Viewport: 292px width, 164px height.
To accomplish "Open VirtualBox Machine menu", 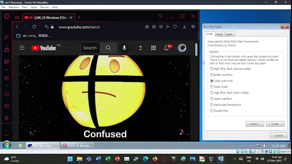I will tap(14, 7).
